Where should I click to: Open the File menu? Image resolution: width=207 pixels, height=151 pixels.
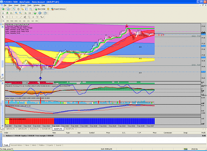point(5,5)
